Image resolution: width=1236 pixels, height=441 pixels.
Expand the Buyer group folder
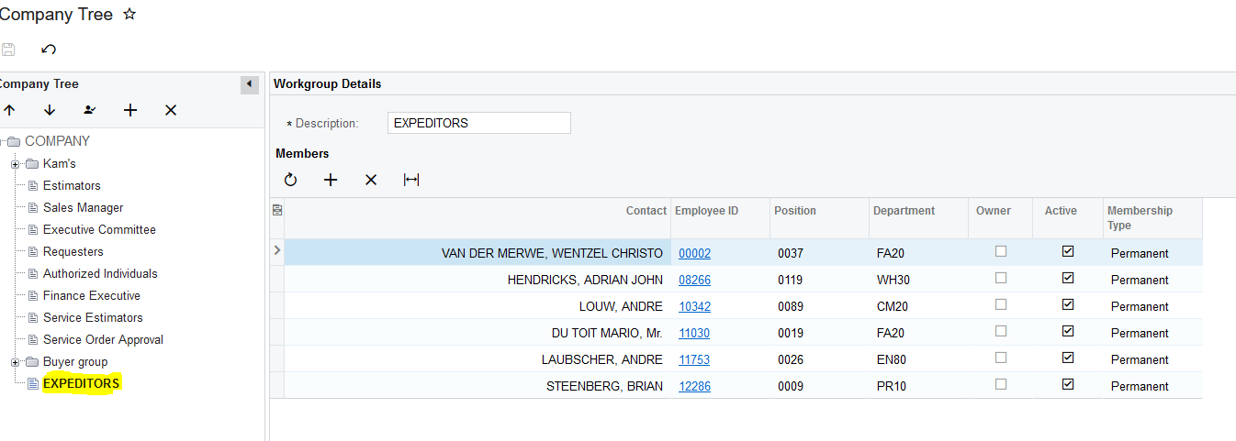coord(15,362)
